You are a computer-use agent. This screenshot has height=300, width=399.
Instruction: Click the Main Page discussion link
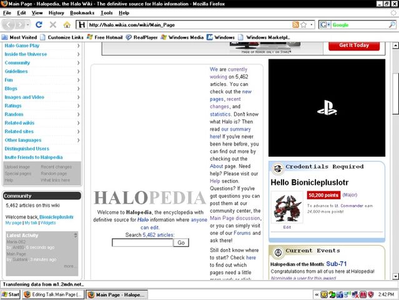click(x=235, y=218)
